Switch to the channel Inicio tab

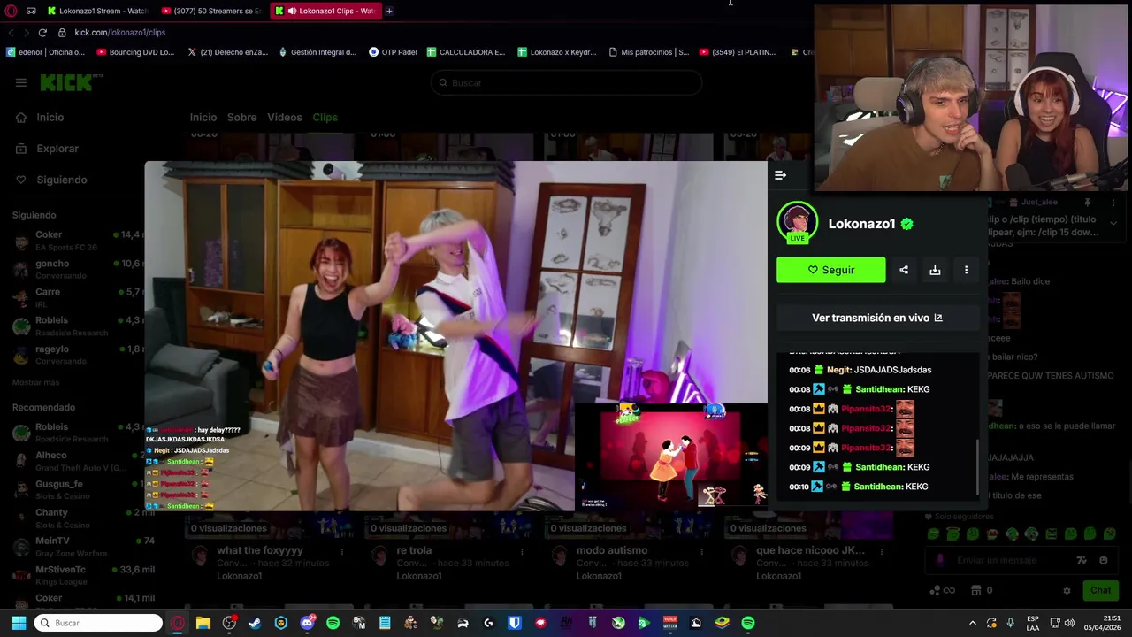click(x=203, y=117)
